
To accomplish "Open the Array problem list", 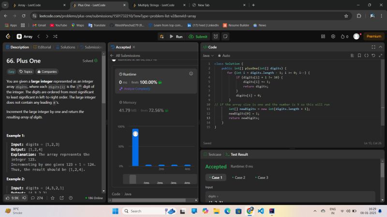I will tap(25, 37).
